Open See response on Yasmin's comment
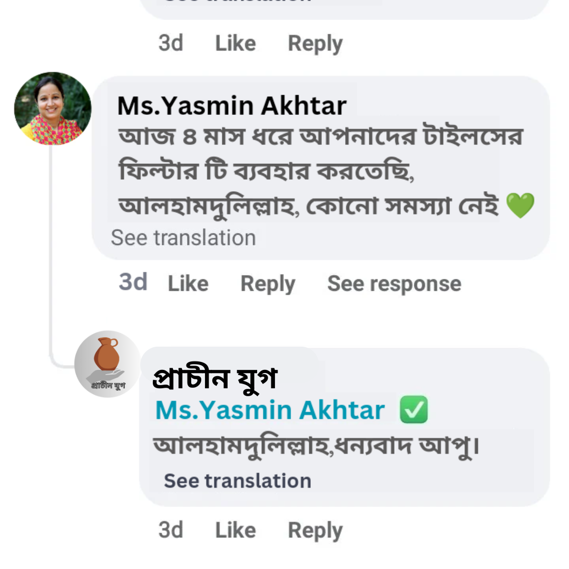This screenshot has height=569, width=569. click(394, 283)
